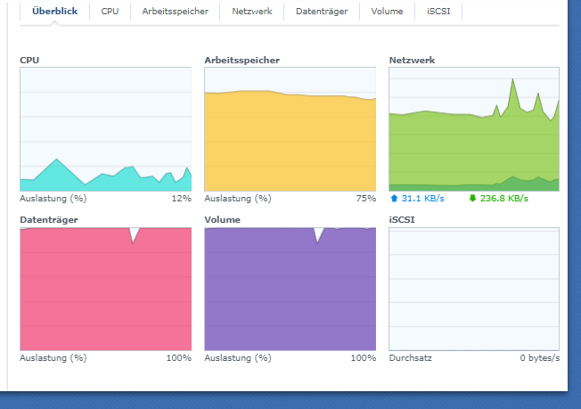Click the 31.1 KB/s upload rate
Image resolution: width=581 pixels, height=409 pixels.
[x=422, y=199]
